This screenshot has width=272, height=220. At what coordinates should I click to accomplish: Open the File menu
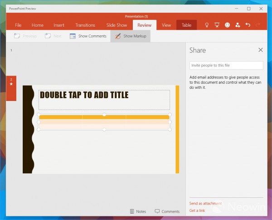(x=18, y=25)
